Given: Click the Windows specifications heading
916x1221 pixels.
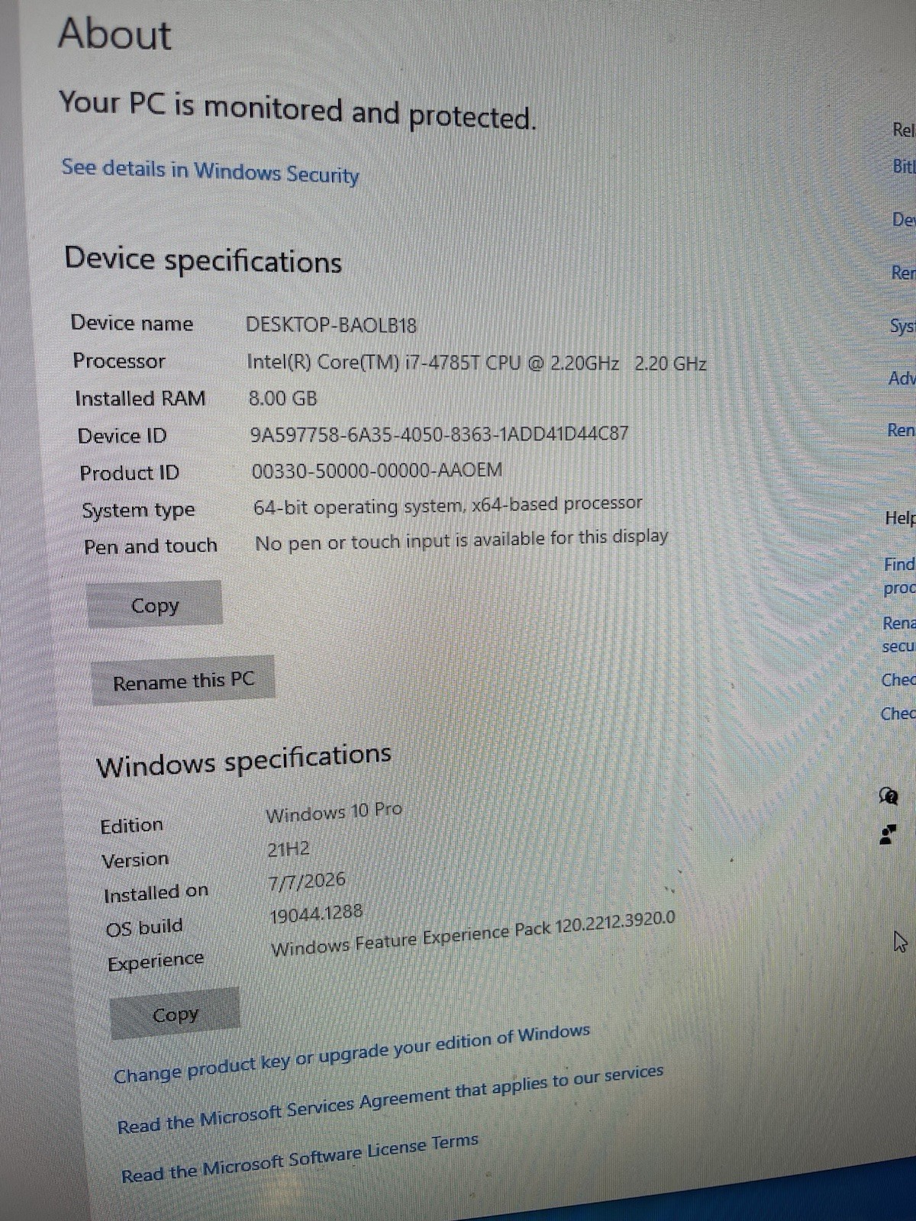Looking at the screenshot, I should tap(244, 760).
